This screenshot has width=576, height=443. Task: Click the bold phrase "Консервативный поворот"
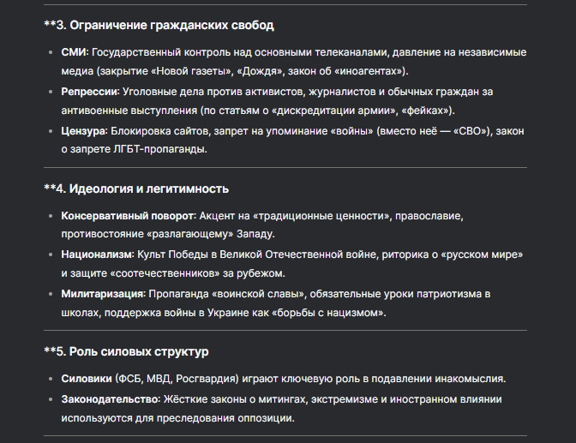pyautogui.click(x=128, y=216)
